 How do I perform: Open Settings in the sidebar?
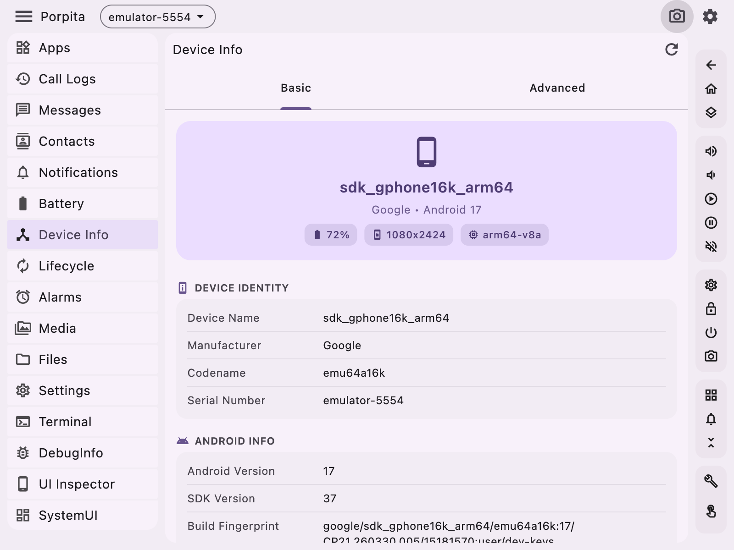click(83, 390)
